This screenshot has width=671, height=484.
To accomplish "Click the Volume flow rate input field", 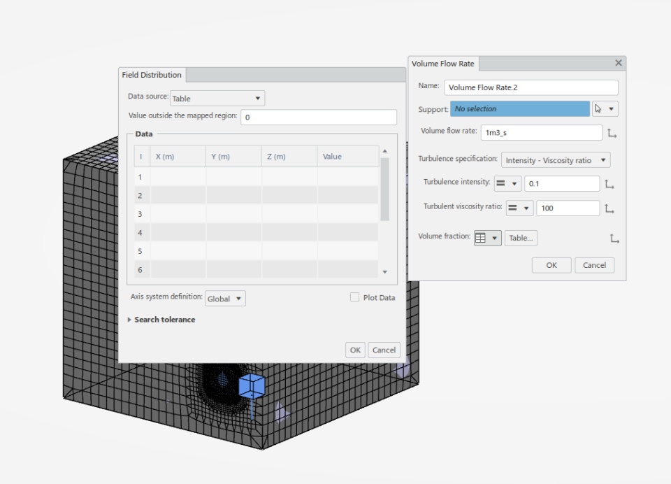I will 541,133.
